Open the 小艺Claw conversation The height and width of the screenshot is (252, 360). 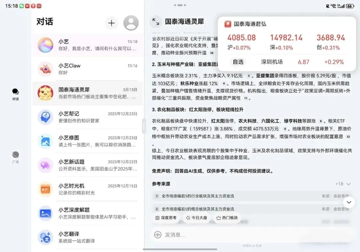pos(87,69)
